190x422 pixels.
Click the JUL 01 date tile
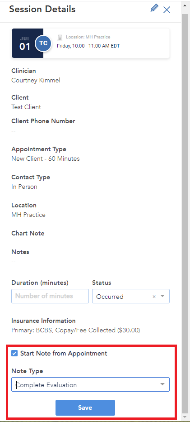tap(28, 43)
